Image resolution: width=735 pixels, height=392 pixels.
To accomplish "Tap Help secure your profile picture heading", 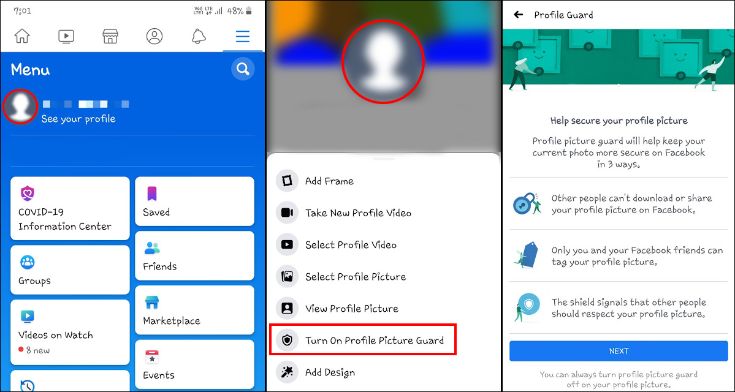I will tap(619, 121).
